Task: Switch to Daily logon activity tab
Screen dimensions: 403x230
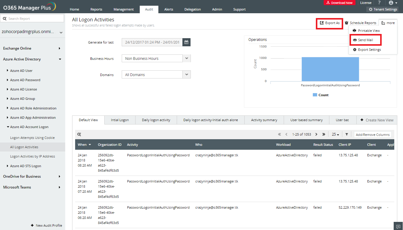Action: point(156,120)
